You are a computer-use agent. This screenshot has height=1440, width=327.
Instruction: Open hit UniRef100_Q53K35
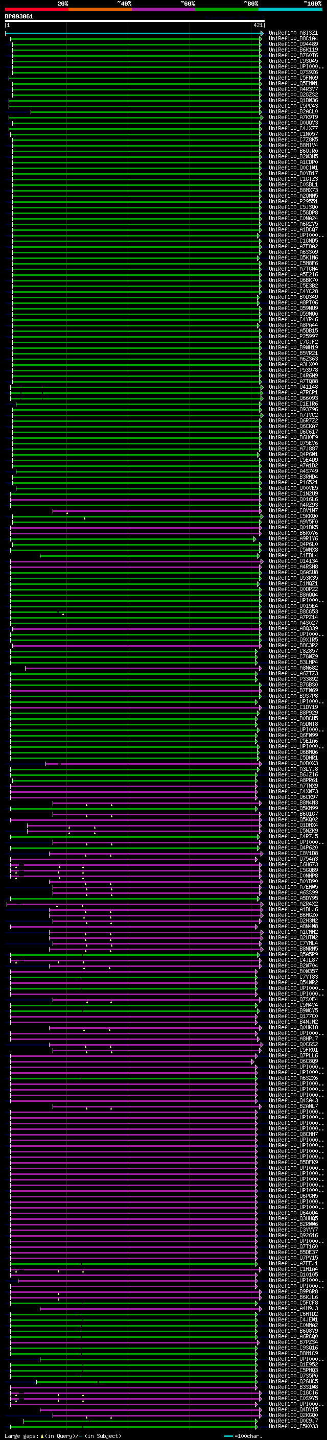(293, 578)
